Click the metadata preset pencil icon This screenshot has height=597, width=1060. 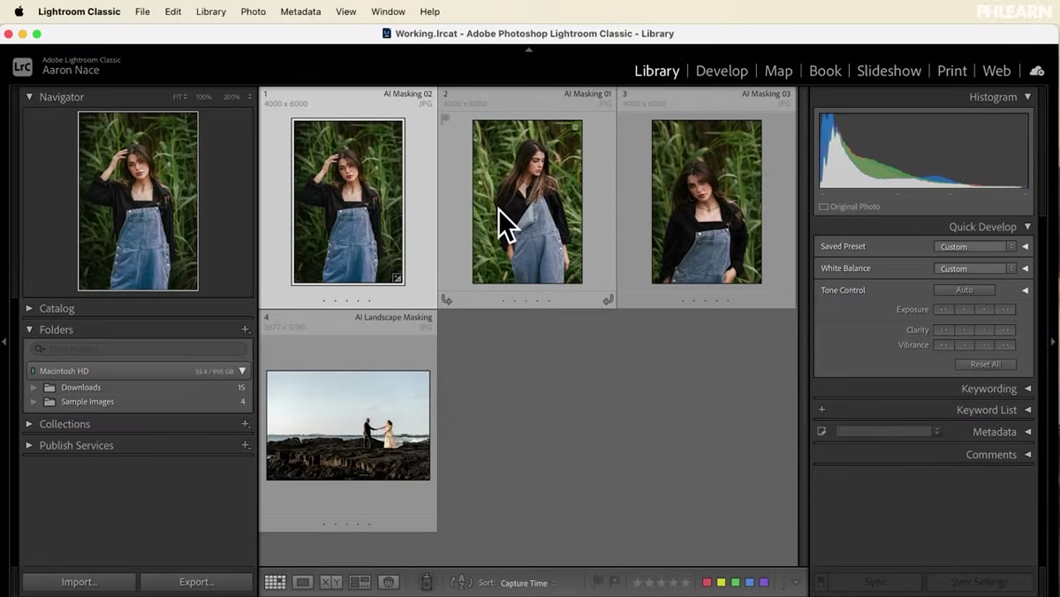click(821, 432)
